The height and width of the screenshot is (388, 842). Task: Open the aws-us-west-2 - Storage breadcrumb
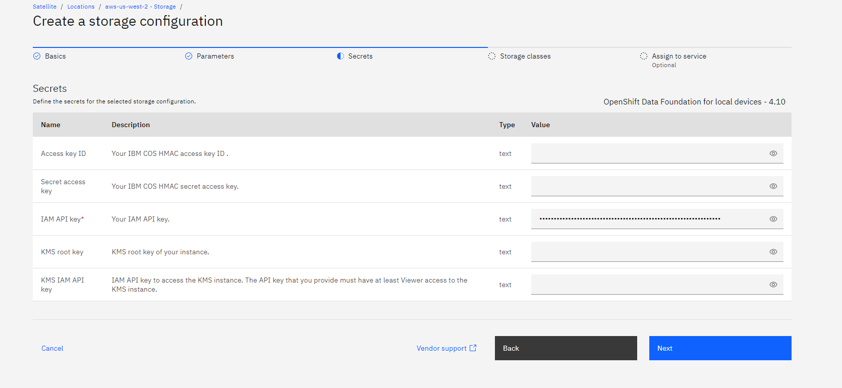pyautogui.click(x=140, y=7)
